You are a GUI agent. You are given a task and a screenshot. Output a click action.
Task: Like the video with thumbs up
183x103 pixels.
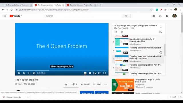tap(67, 84)
